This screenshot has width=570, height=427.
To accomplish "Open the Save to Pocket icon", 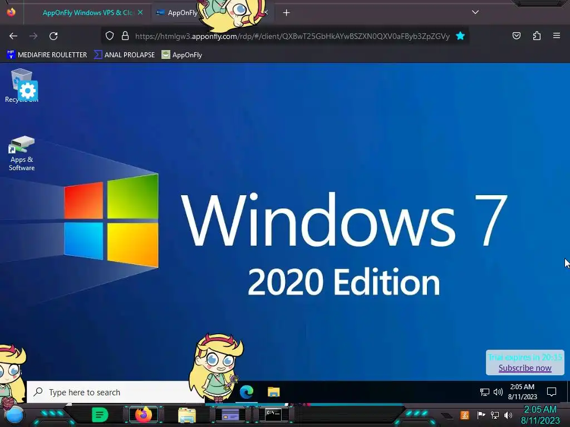I will click(516, 36).
